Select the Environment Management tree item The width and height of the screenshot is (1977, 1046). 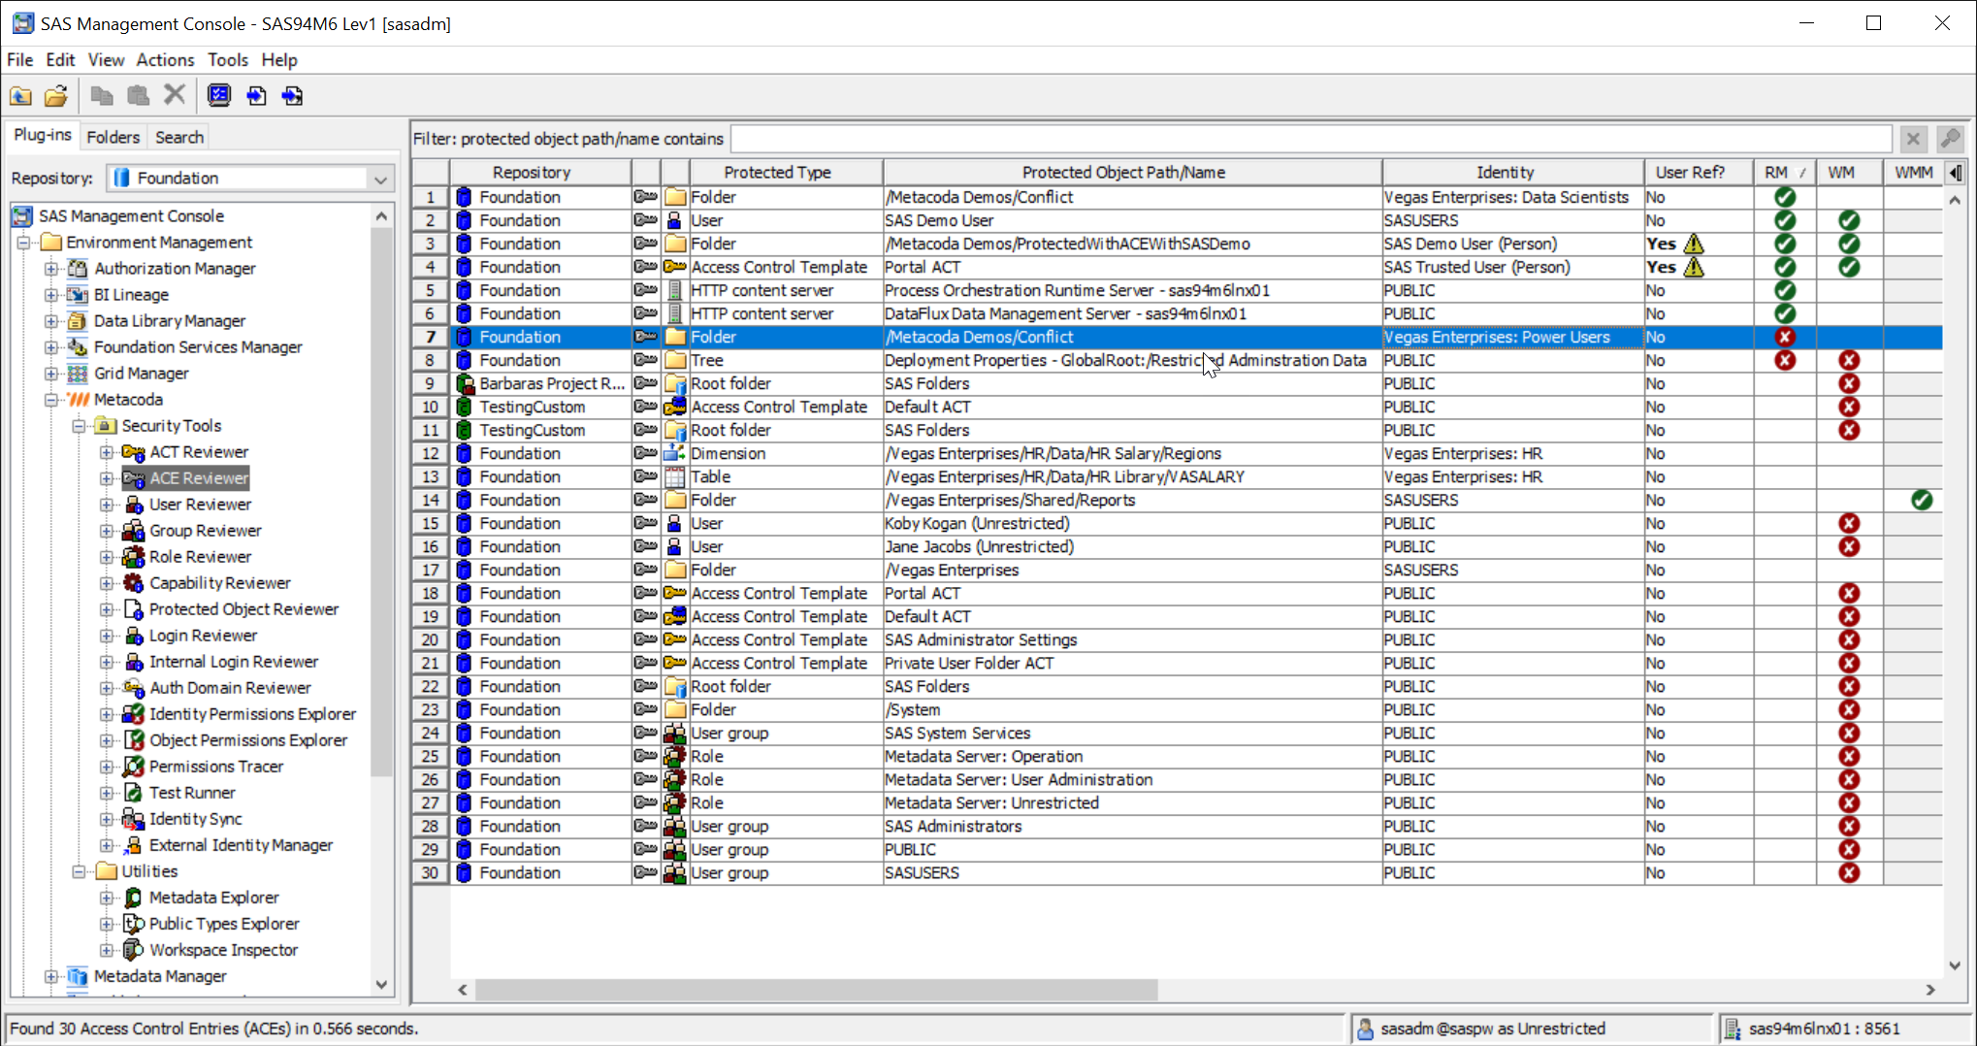point(159,243)
